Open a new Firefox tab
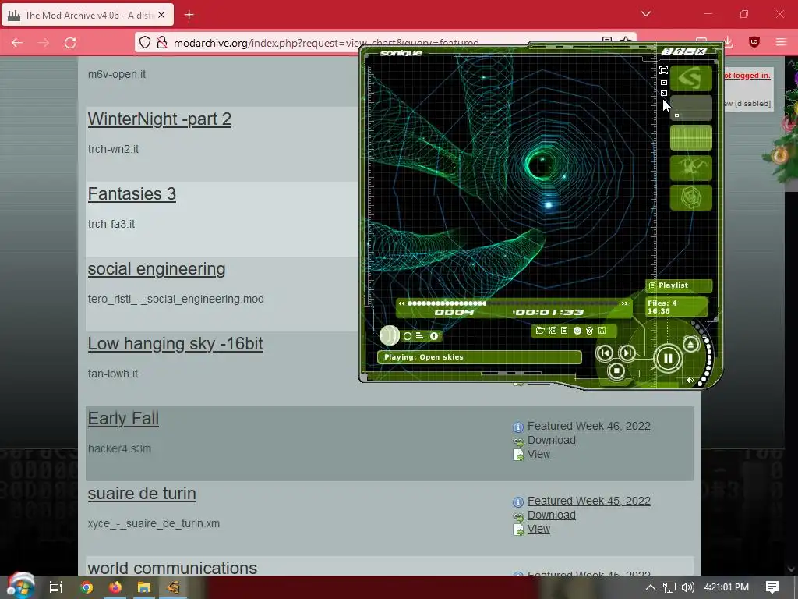 coord(189,15)
